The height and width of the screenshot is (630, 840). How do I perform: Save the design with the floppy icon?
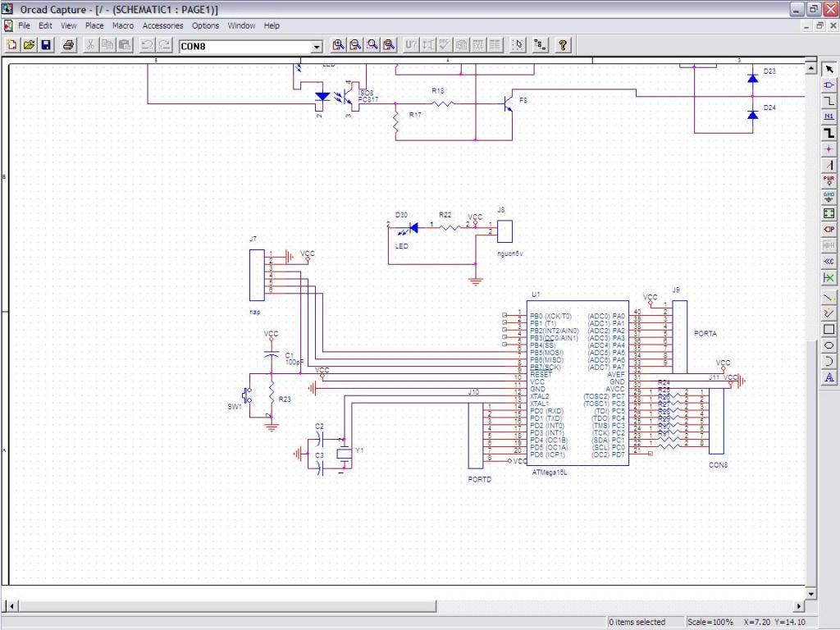46,46
